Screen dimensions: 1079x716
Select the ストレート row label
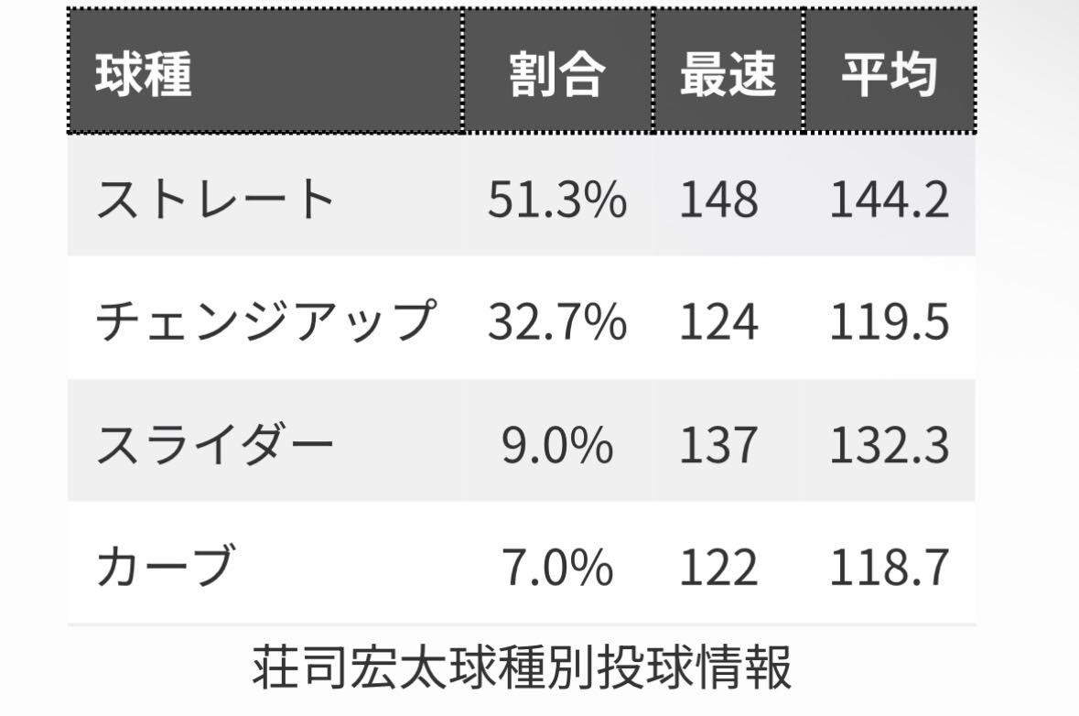click(216, 199)
